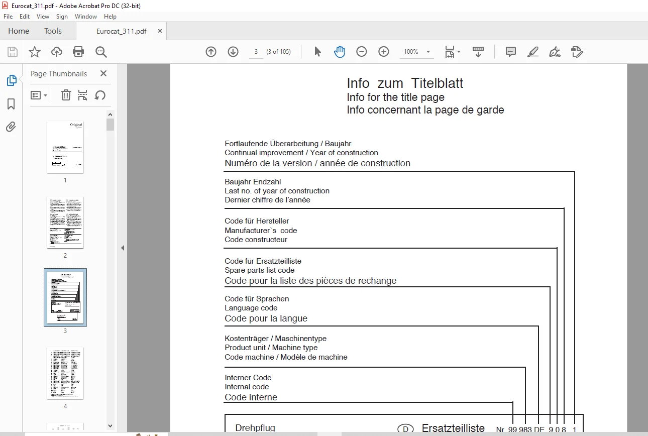Select the page 2 thumbnail
This screenshot has width=648, height=436.
[x=65, y=222]
